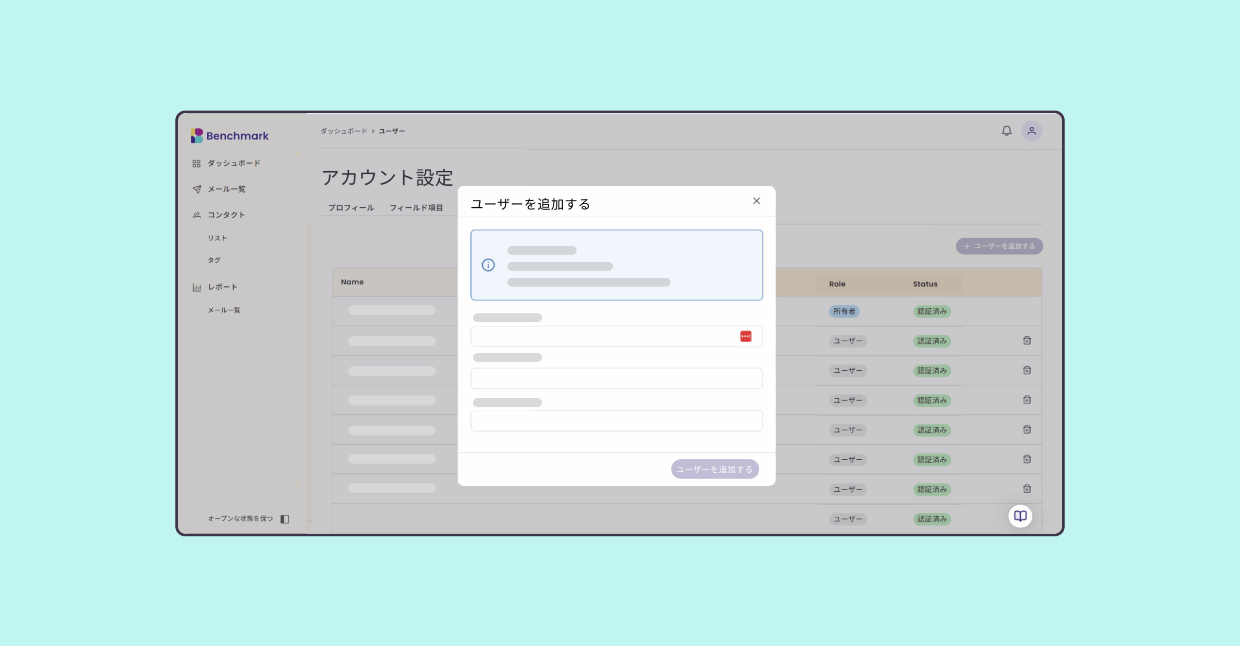This screenshot has height=646, width=1240.
Task: Click ダッシュボード breadcrumb link
Action: coord(343,131)
